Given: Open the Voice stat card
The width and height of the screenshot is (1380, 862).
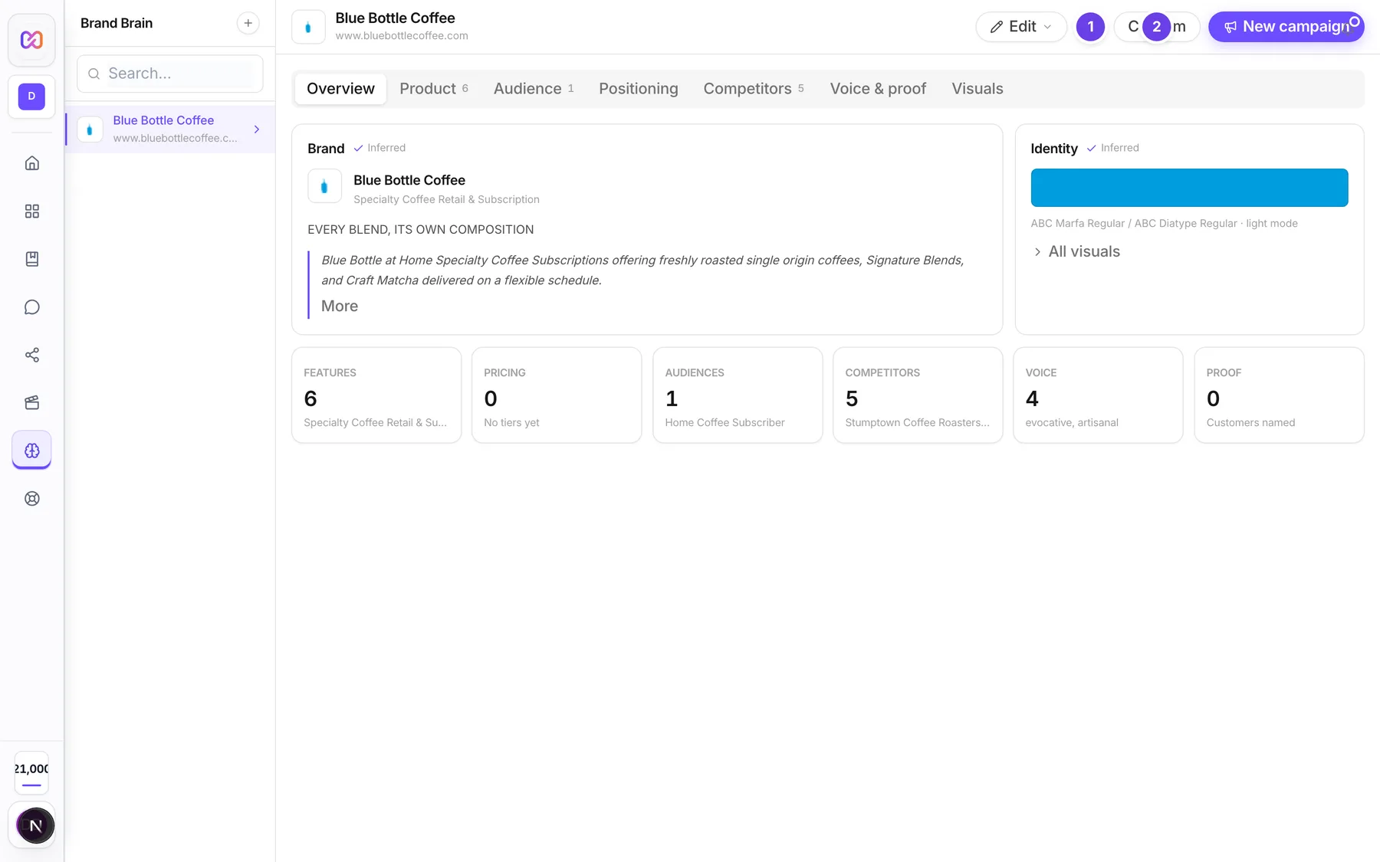Looking at the screenshot, I should pyautogui.click(x=1098, y=395).
